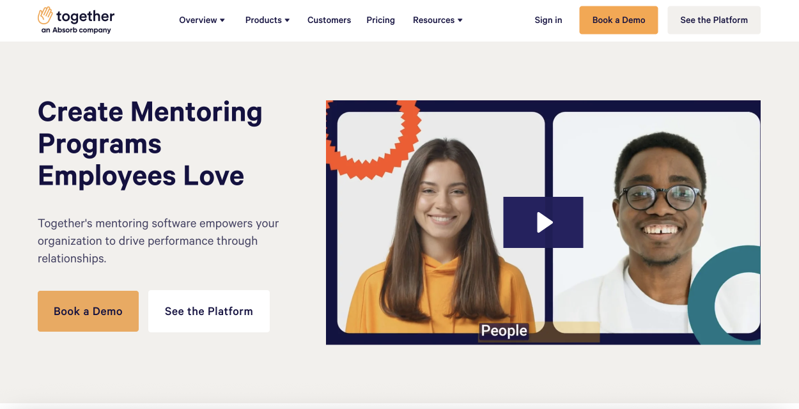The width and height of the screenshot is (799, 409).
Task: Click the woman in orange hoodie thumbnail
Action: click(441, 222)
